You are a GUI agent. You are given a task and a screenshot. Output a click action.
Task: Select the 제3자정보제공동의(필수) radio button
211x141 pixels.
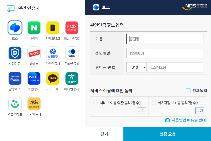tap(154, 103)
